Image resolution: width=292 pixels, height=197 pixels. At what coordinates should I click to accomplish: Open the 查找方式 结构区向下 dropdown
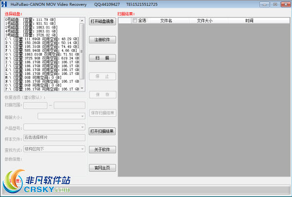point(55,149)
